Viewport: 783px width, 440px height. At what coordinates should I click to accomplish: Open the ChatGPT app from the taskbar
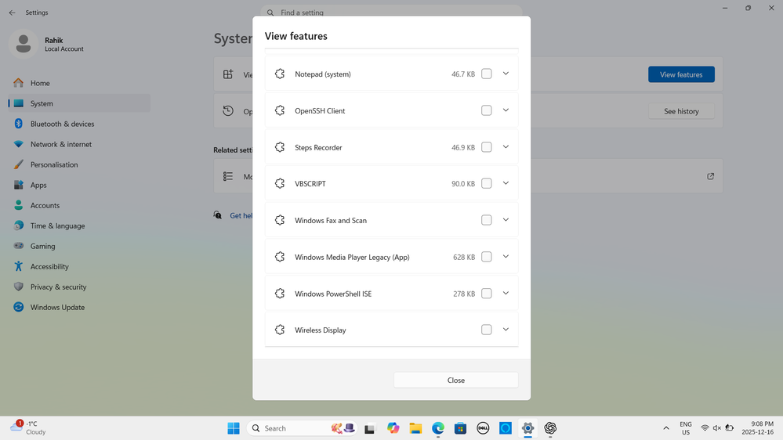(x=550, y=428)
